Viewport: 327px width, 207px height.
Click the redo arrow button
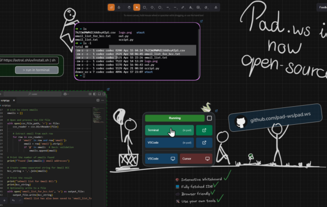point(20,200)
